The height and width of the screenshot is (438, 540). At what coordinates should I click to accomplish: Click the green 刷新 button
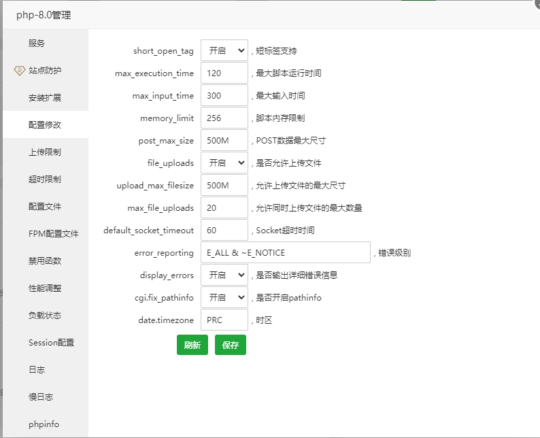tap(192, 345)
